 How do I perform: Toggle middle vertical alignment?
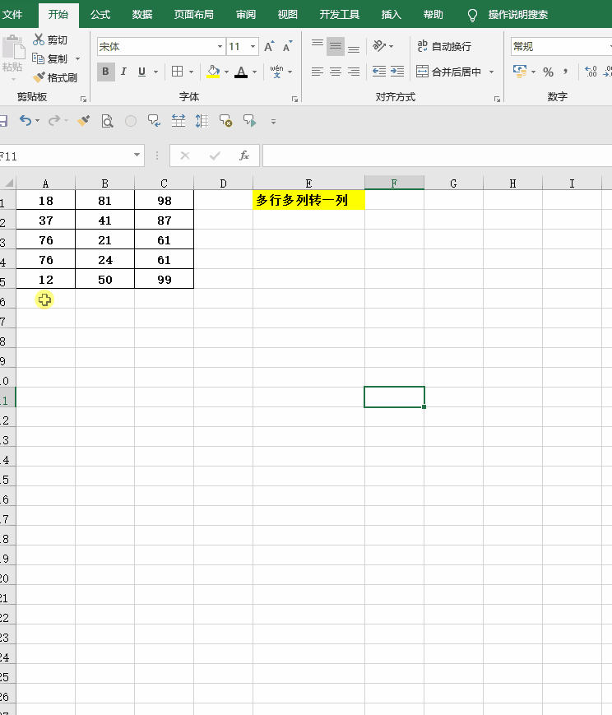tap(335, 46)
